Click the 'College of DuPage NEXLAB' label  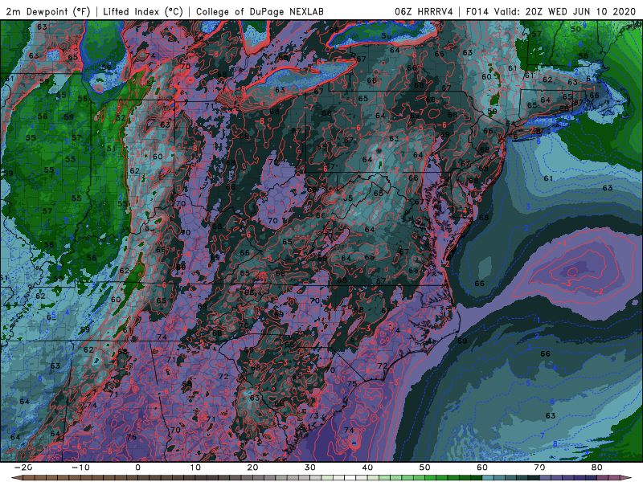[x=260, y=11]
